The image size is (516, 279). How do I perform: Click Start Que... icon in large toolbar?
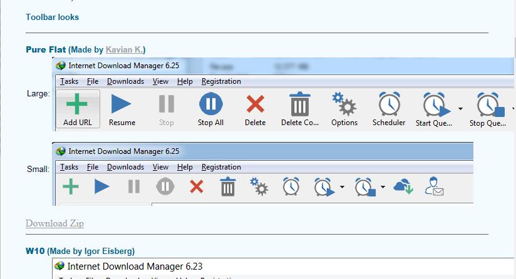[x=436, y=104]
